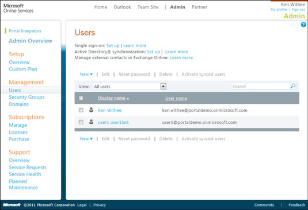
Task: Open the Partner tab
Action: click(x=199, y=7)
